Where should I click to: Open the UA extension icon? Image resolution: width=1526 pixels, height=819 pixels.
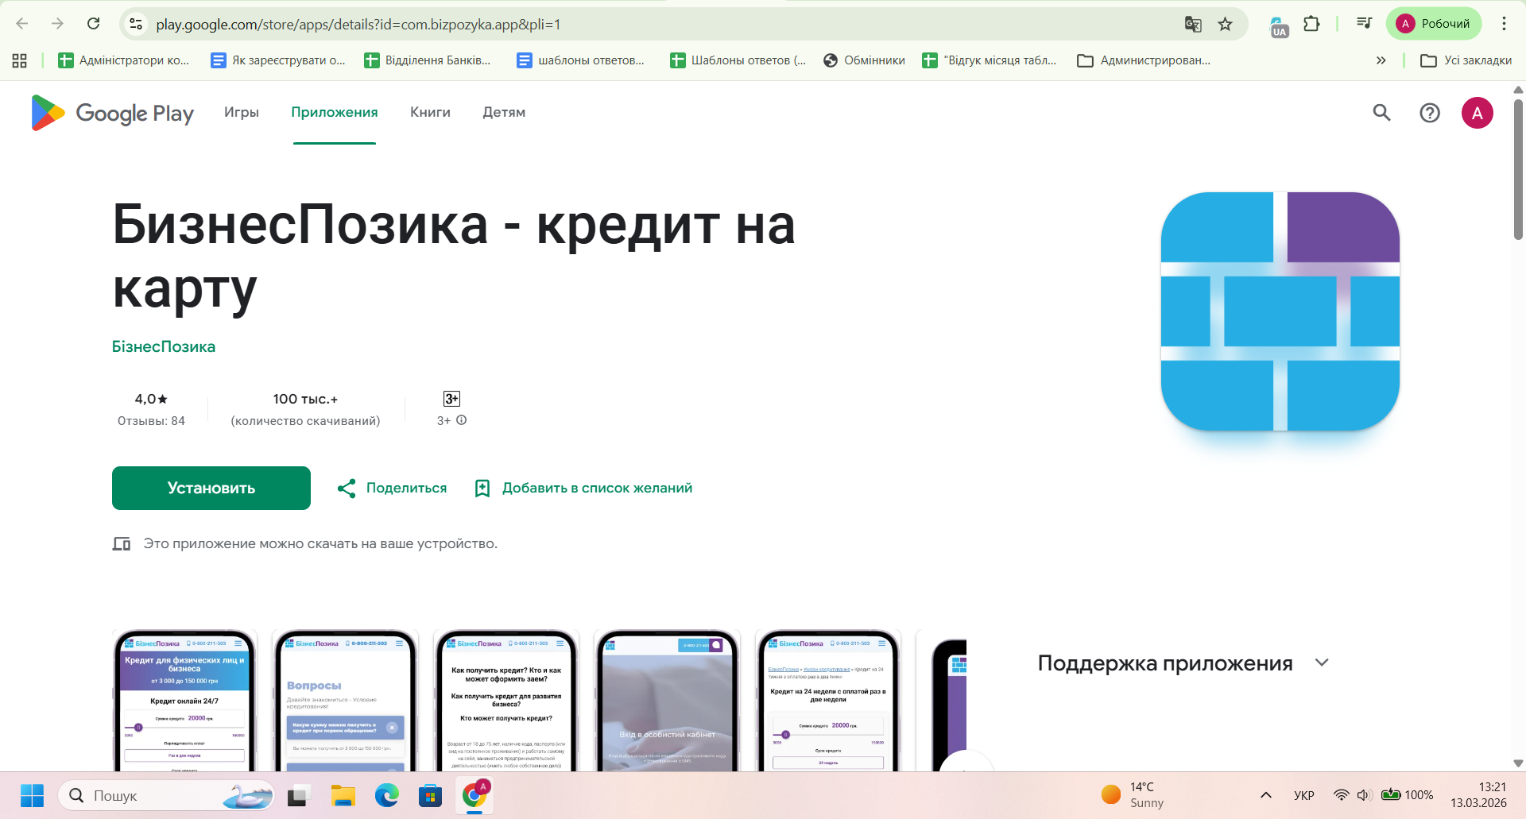[x=1279, y=26]
